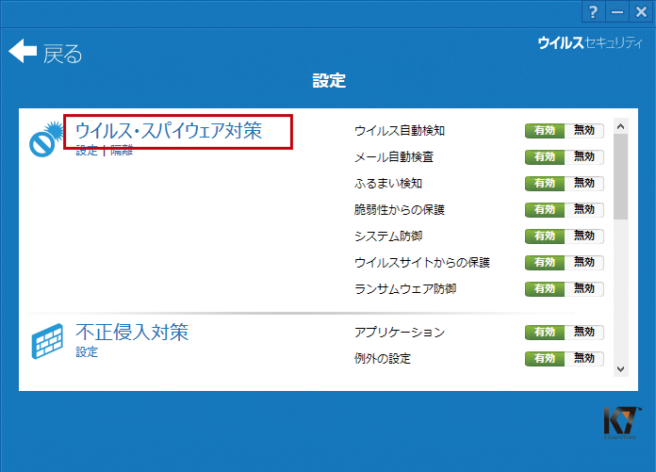
Task: Click the システム防御 label
Action: [388, 236]
